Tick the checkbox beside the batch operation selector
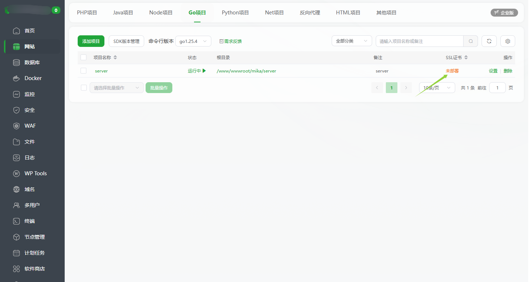 83,87
